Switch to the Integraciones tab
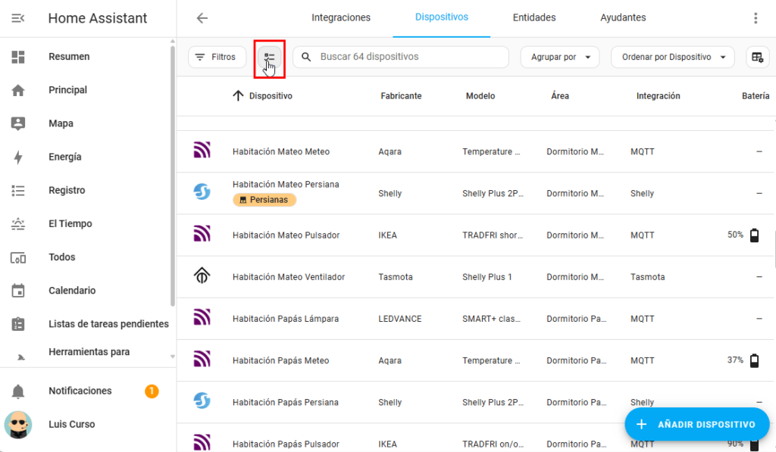Image resolution: width=776 pixels, height=452 pixels. 341,17
